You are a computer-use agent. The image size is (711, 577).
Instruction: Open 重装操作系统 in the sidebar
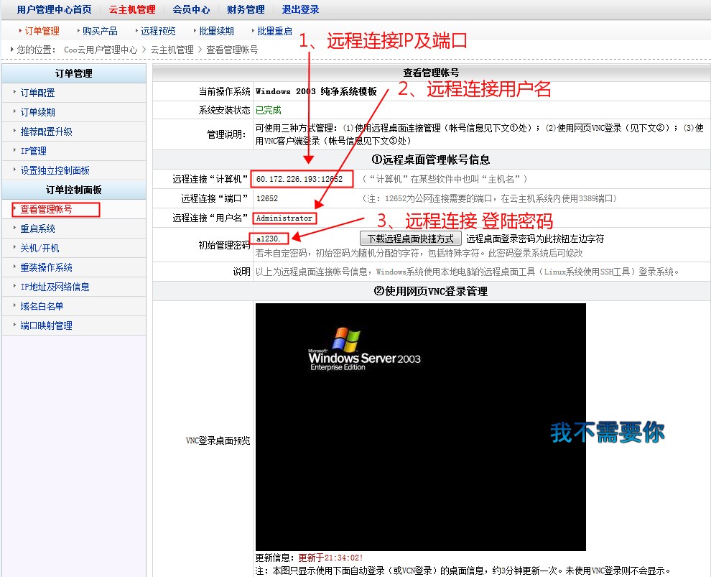[x=46, y=267]
